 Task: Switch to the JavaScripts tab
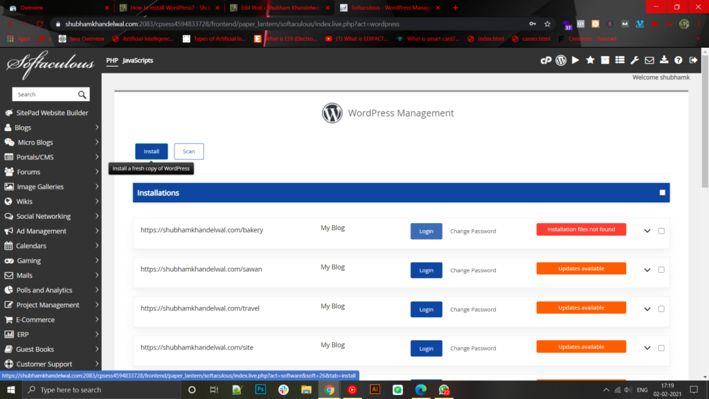point(138,61)
